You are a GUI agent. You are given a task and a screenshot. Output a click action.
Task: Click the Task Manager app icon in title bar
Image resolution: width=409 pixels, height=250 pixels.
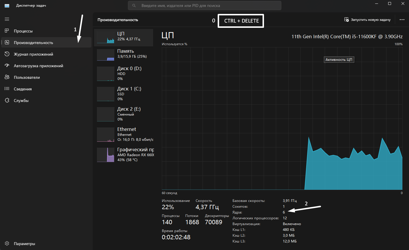tap(7, 6)
